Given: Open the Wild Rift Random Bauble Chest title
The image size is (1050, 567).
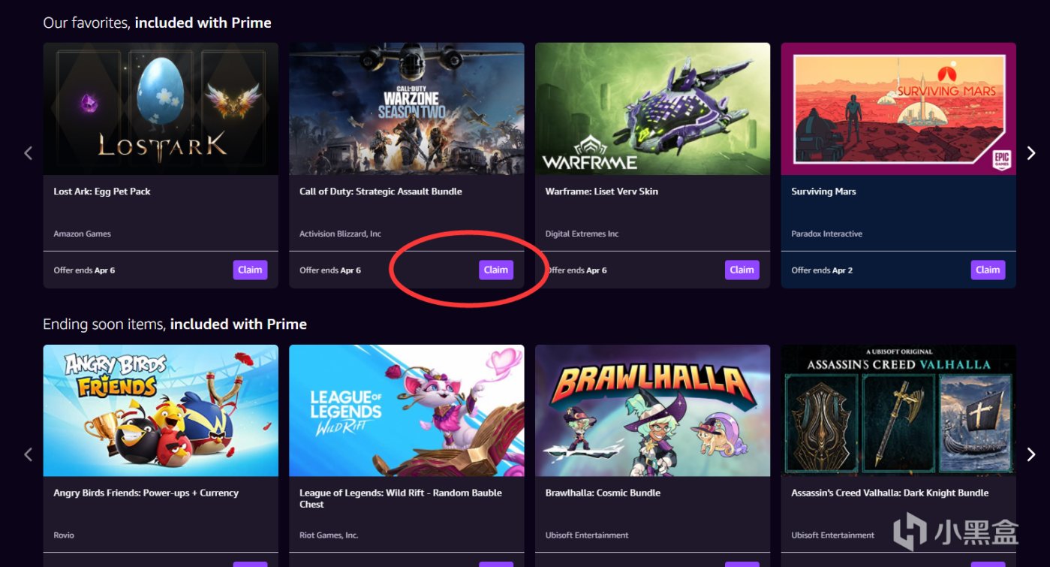Looking at the screenshot, I should point(400,499).
